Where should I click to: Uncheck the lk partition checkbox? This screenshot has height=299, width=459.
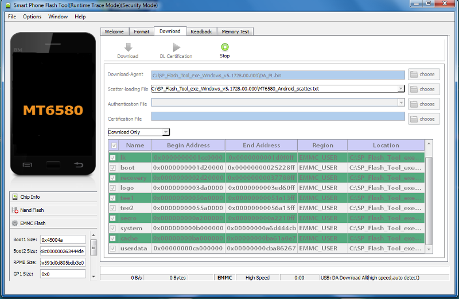[112, 158]
